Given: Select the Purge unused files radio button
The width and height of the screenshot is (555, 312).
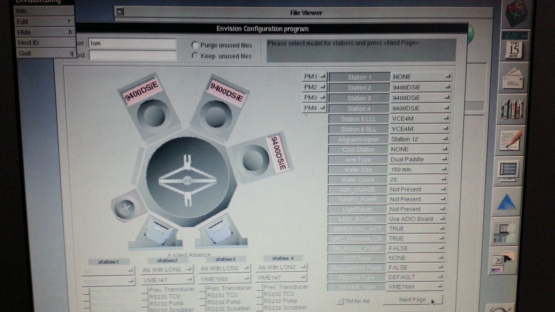Looking at the screenshot, I should [x=195, y=45].
